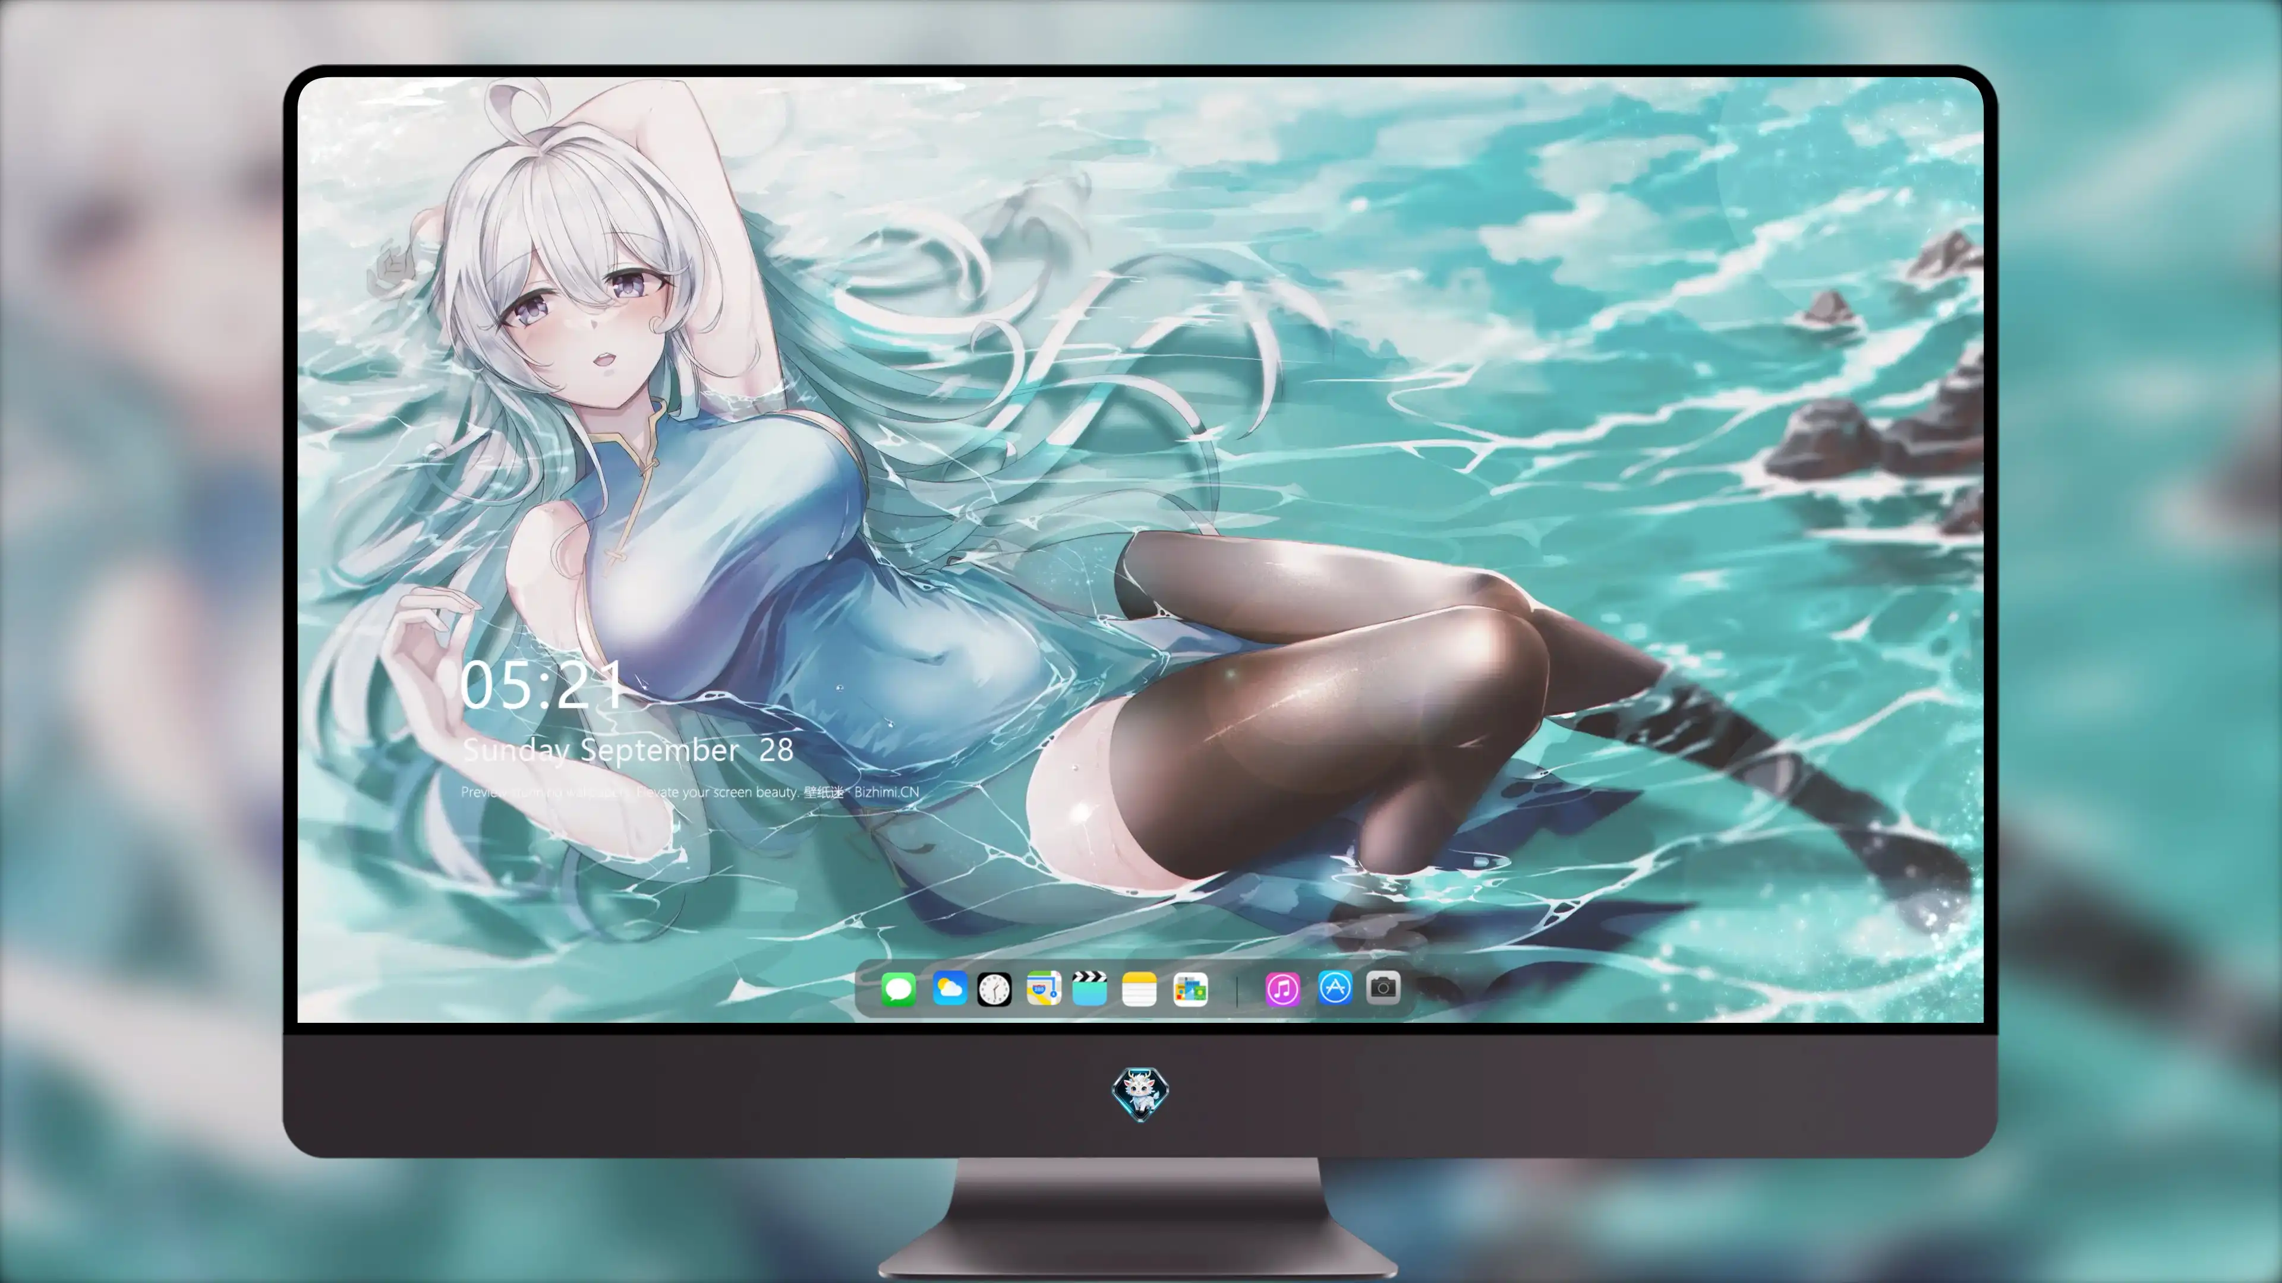Launch the pink iTunes Store app

(1283, 989)
